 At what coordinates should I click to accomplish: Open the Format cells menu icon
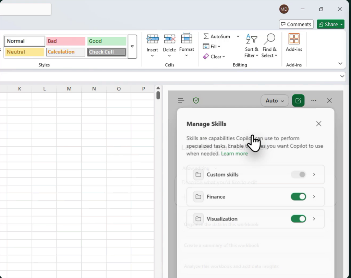pyautogui.click(x=186, y=39)
